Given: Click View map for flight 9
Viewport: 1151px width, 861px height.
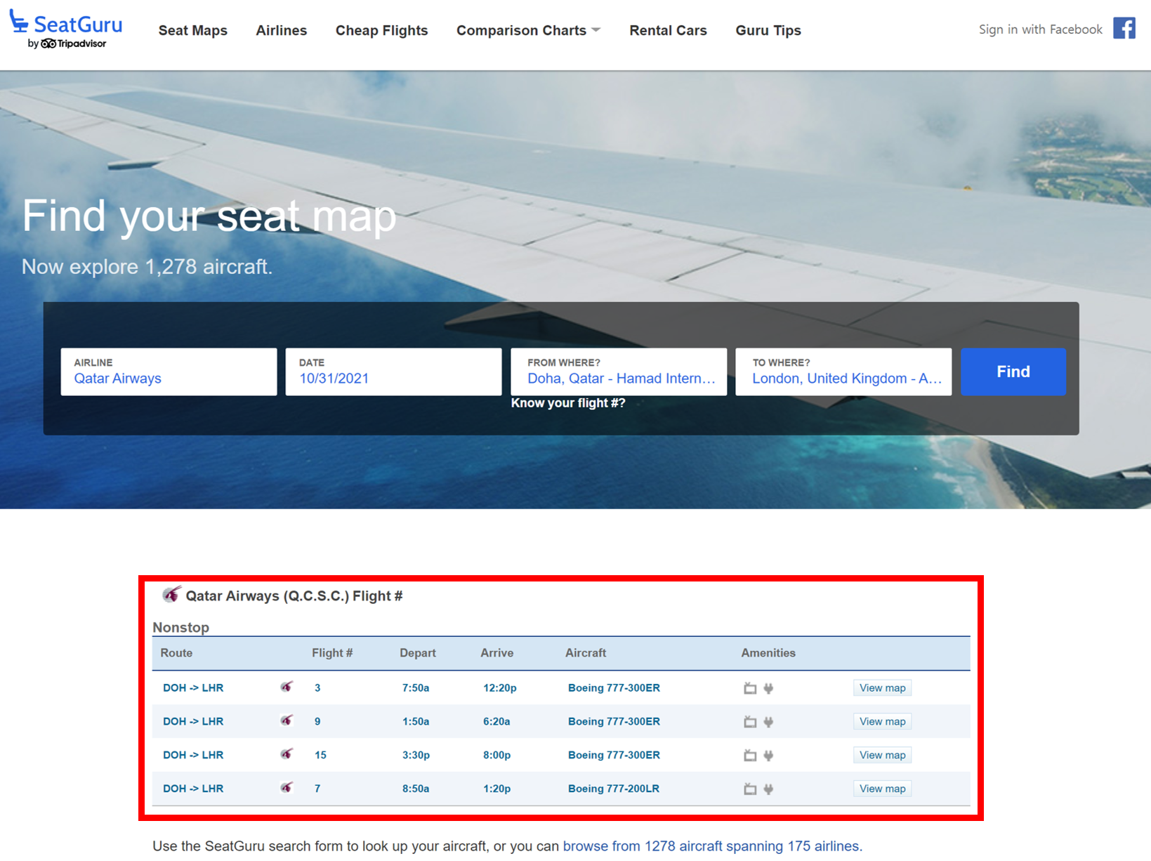Looking at the screenshot, I should pyautogui.click(x=882, y=721).
